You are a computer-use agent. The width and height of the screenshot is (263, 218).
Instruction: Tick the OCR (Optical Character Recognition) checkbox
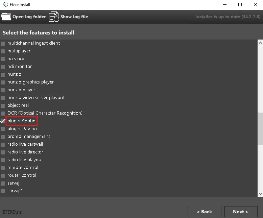pyautogui.click(x=3, y=113)
